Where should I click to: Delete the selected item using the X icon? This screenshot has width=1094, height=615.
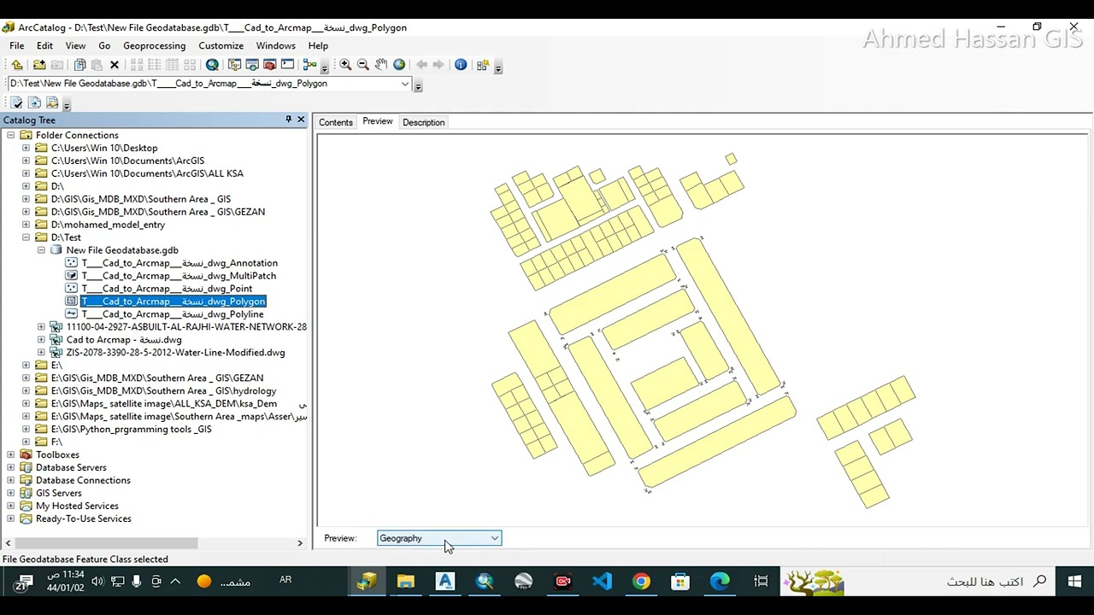115,65
